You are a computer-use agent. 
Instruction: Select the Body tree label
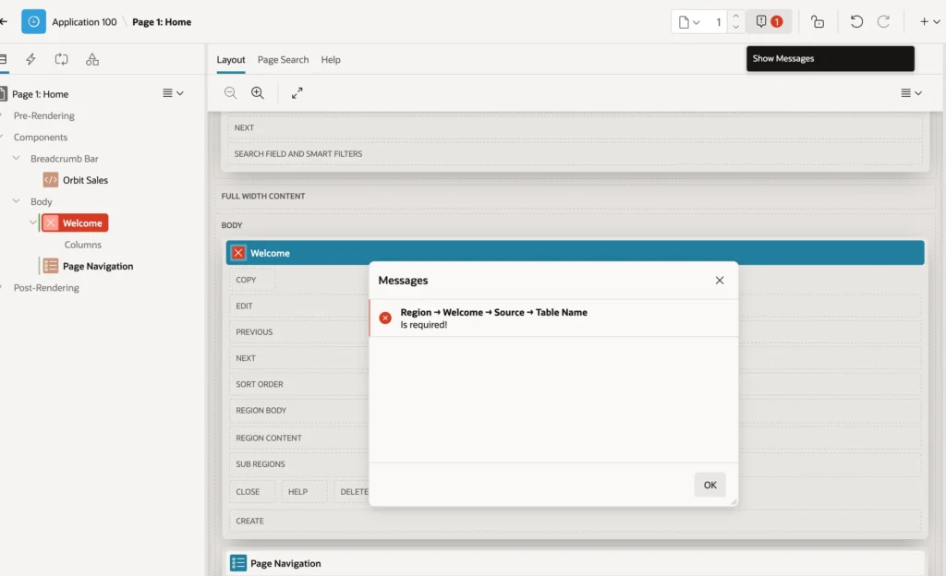(x=41, y=202)
